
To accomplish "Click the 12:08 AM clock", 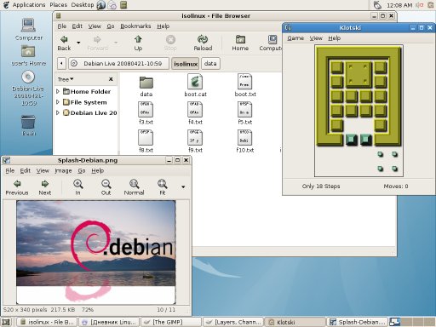I will pos(399,5).
